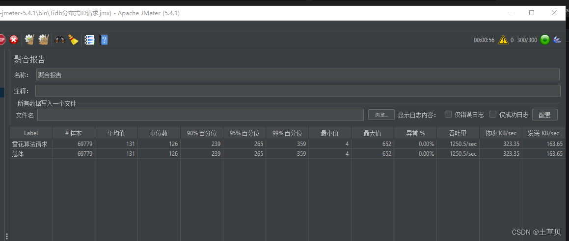Sort by the 95% 百分位 column header

pyautogui.click(x=244, y=133)
